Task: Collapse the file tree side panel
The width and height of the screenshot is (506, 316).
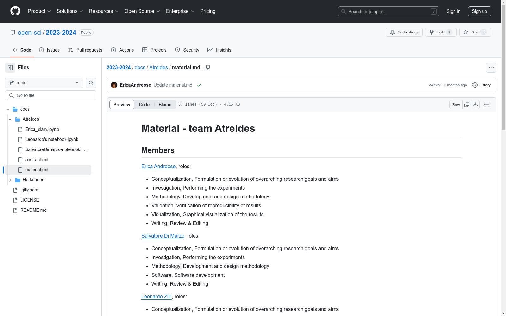Action: coord(10,68)
